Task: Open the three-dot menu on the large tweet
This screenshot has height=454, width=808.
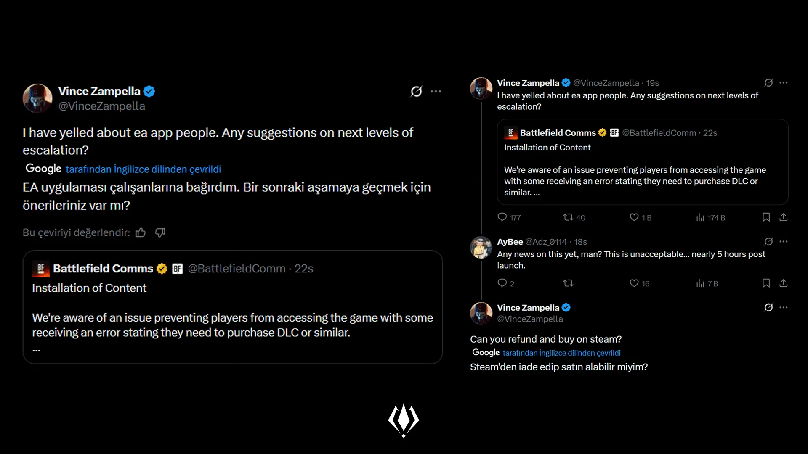Action: point(436,91)
